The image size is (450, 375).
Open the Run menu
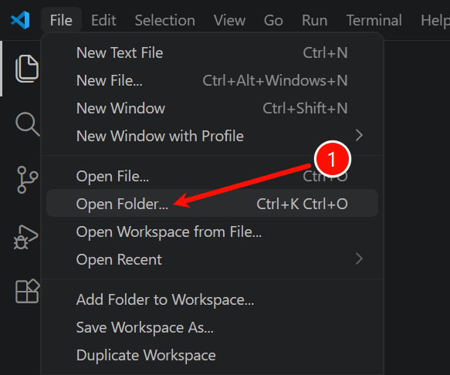tap(315, 20)
